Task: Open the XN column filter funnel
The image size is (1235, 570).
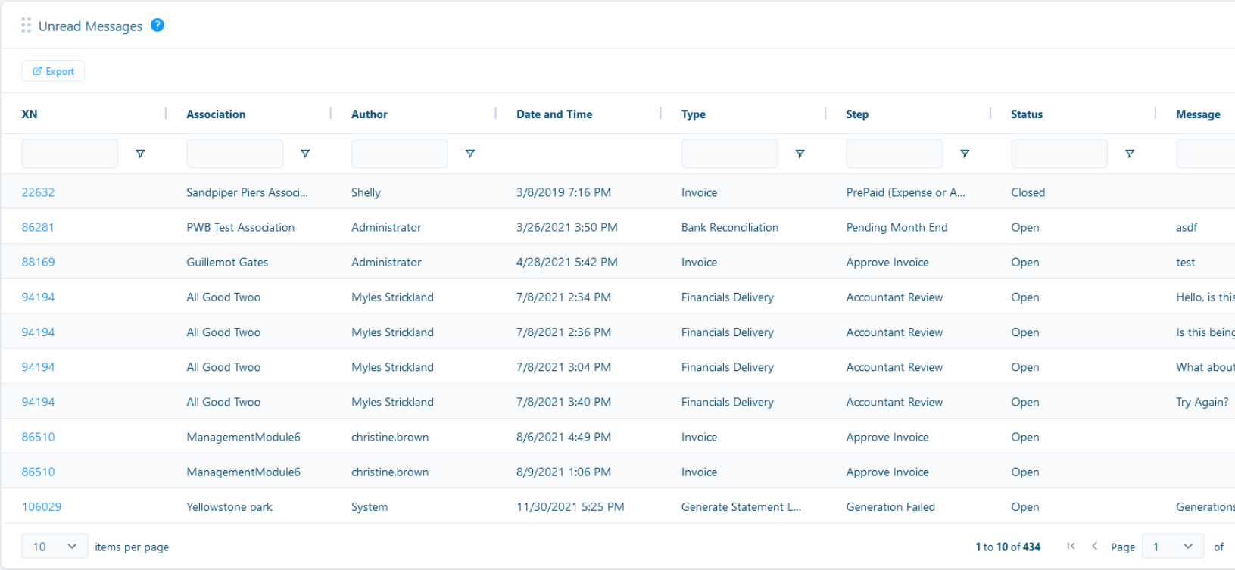Action: [140, 154]
